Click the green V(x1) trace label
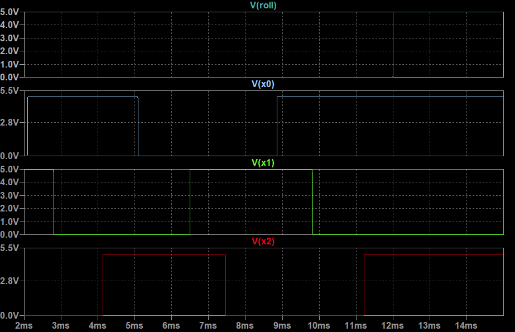515x332 pixels. click(263, 163)
